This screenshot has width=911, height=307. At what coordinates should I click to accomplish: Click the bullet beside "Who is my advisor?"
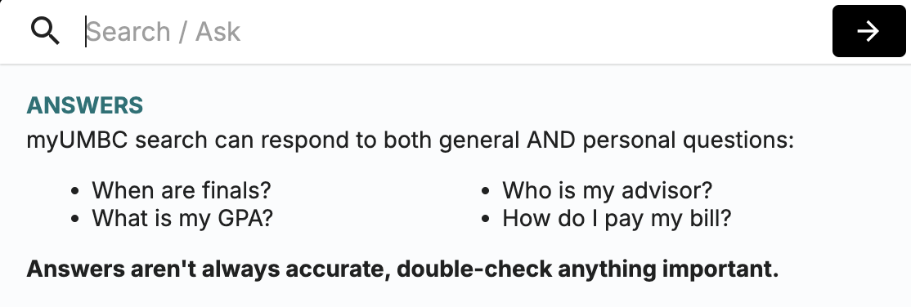pyautogui.click(x=485, y=191)
